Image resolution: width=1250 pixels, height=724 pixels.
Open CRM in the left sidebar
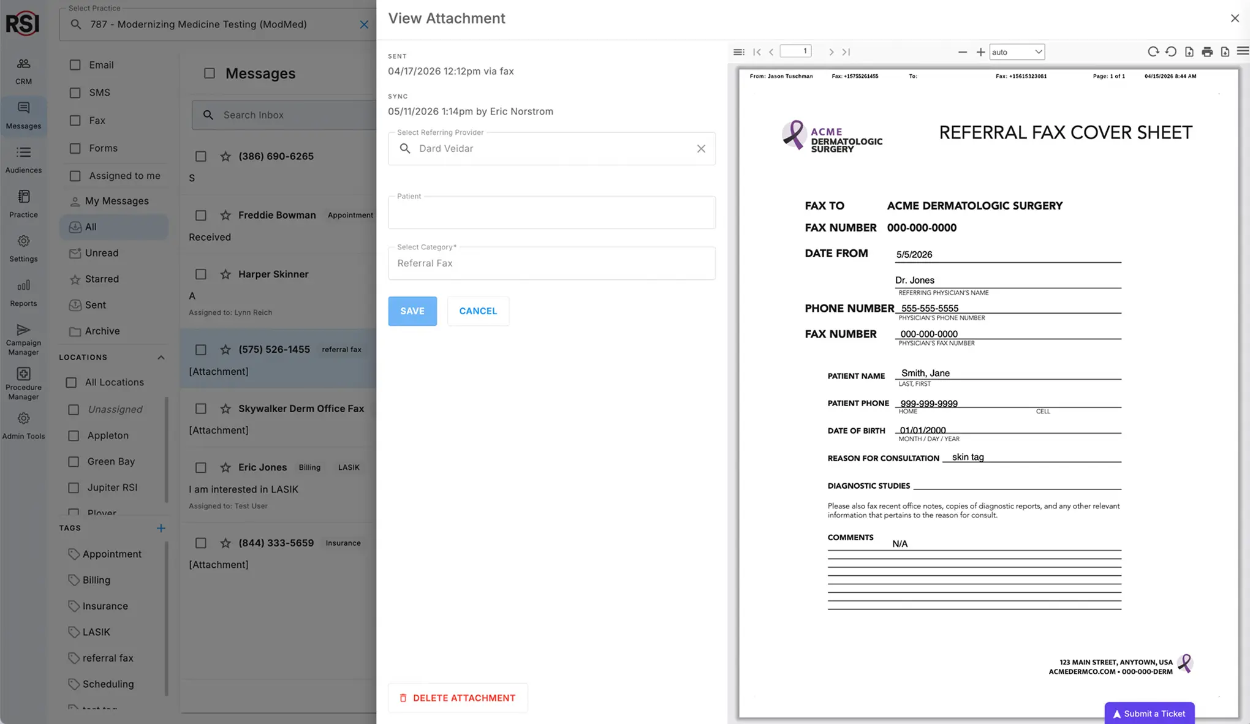(x=23, y=72)
